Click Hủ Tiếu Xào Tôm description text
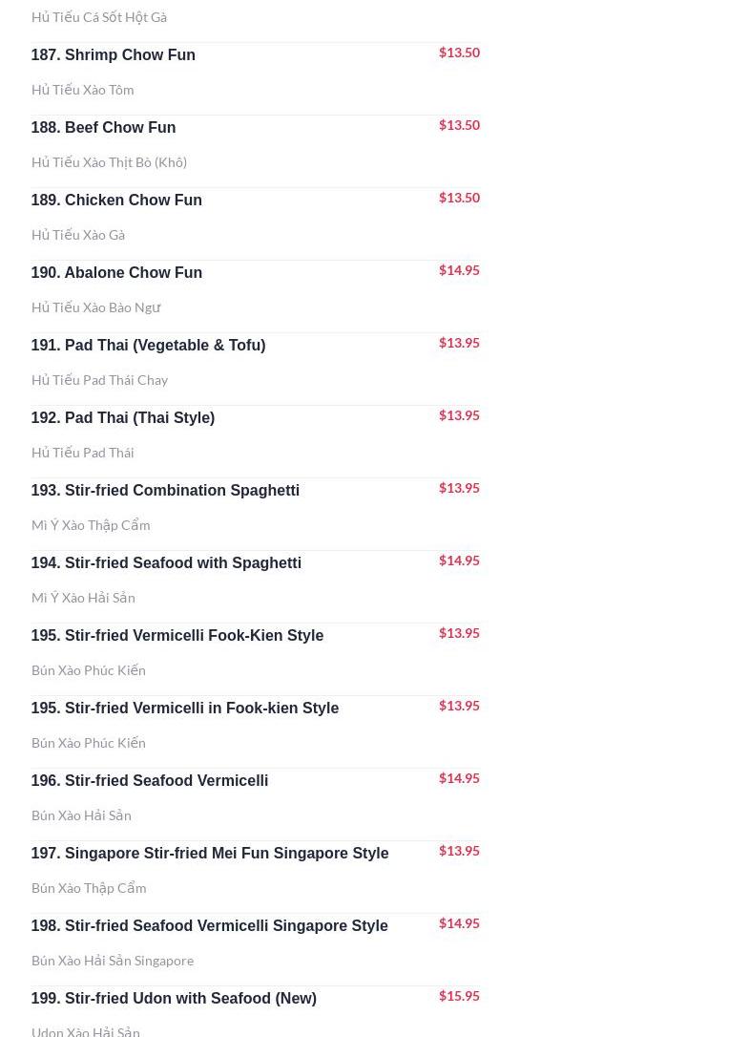Screen dimensions: 749x1037 (x=82, y=90)
